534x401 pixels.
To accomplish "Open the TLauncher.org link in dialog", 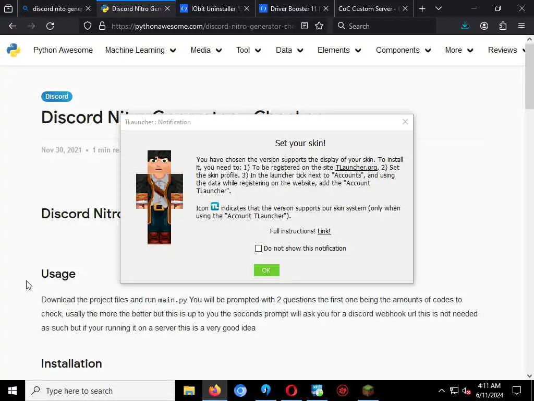I will [x=356, y=168].
